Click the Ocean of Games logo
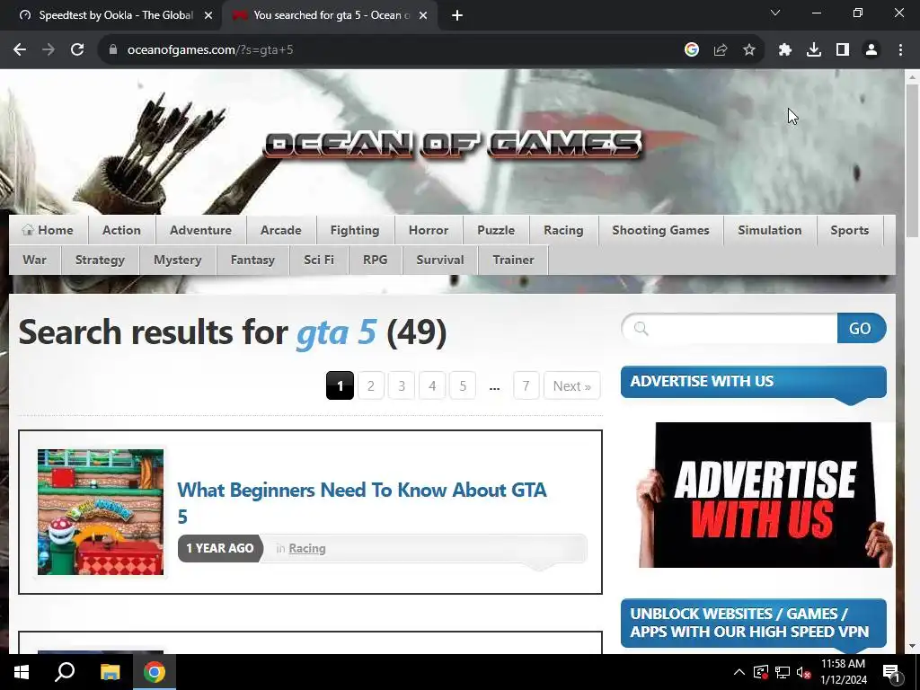The image size is (920, 690). point(453,145)
